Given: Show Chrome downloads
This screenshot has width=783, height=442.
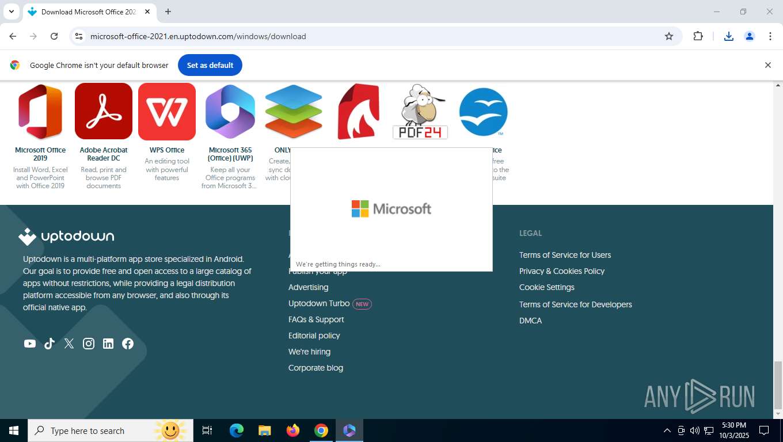Looking at the screenshot, I should [x=729, y=36].
